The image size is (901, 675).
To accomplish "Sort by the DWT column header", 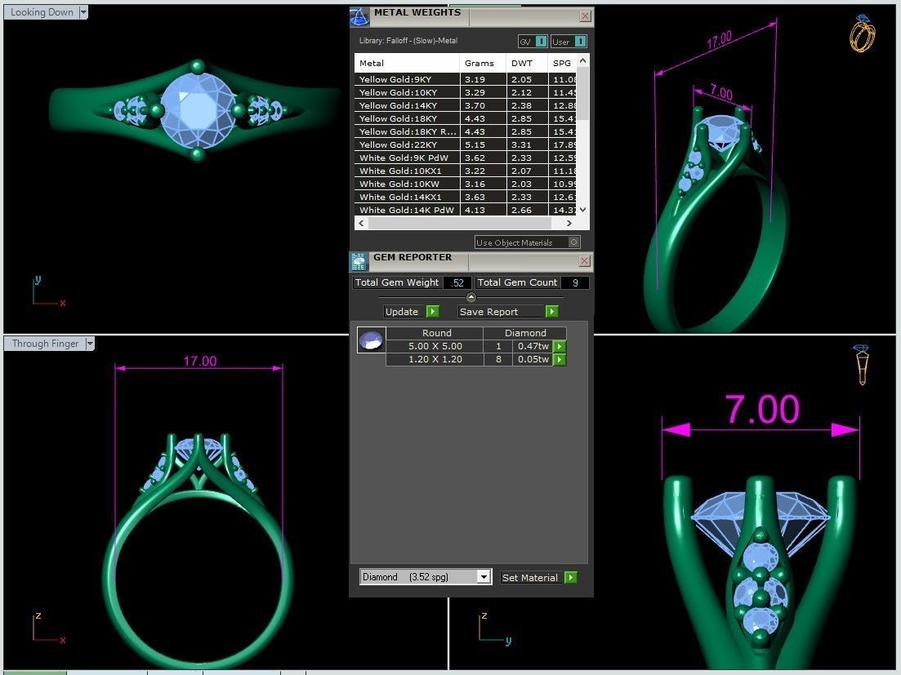I will pyautogui.click(x=526, y=63).
